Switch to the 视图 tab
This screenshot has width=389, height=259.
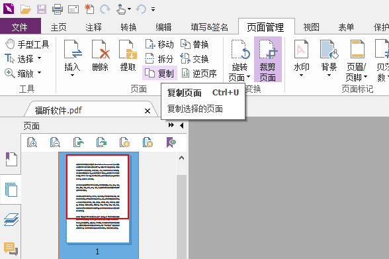311,26
